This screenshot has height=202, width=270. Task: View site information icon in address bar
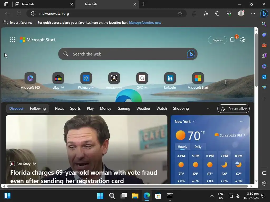(33, 13)
